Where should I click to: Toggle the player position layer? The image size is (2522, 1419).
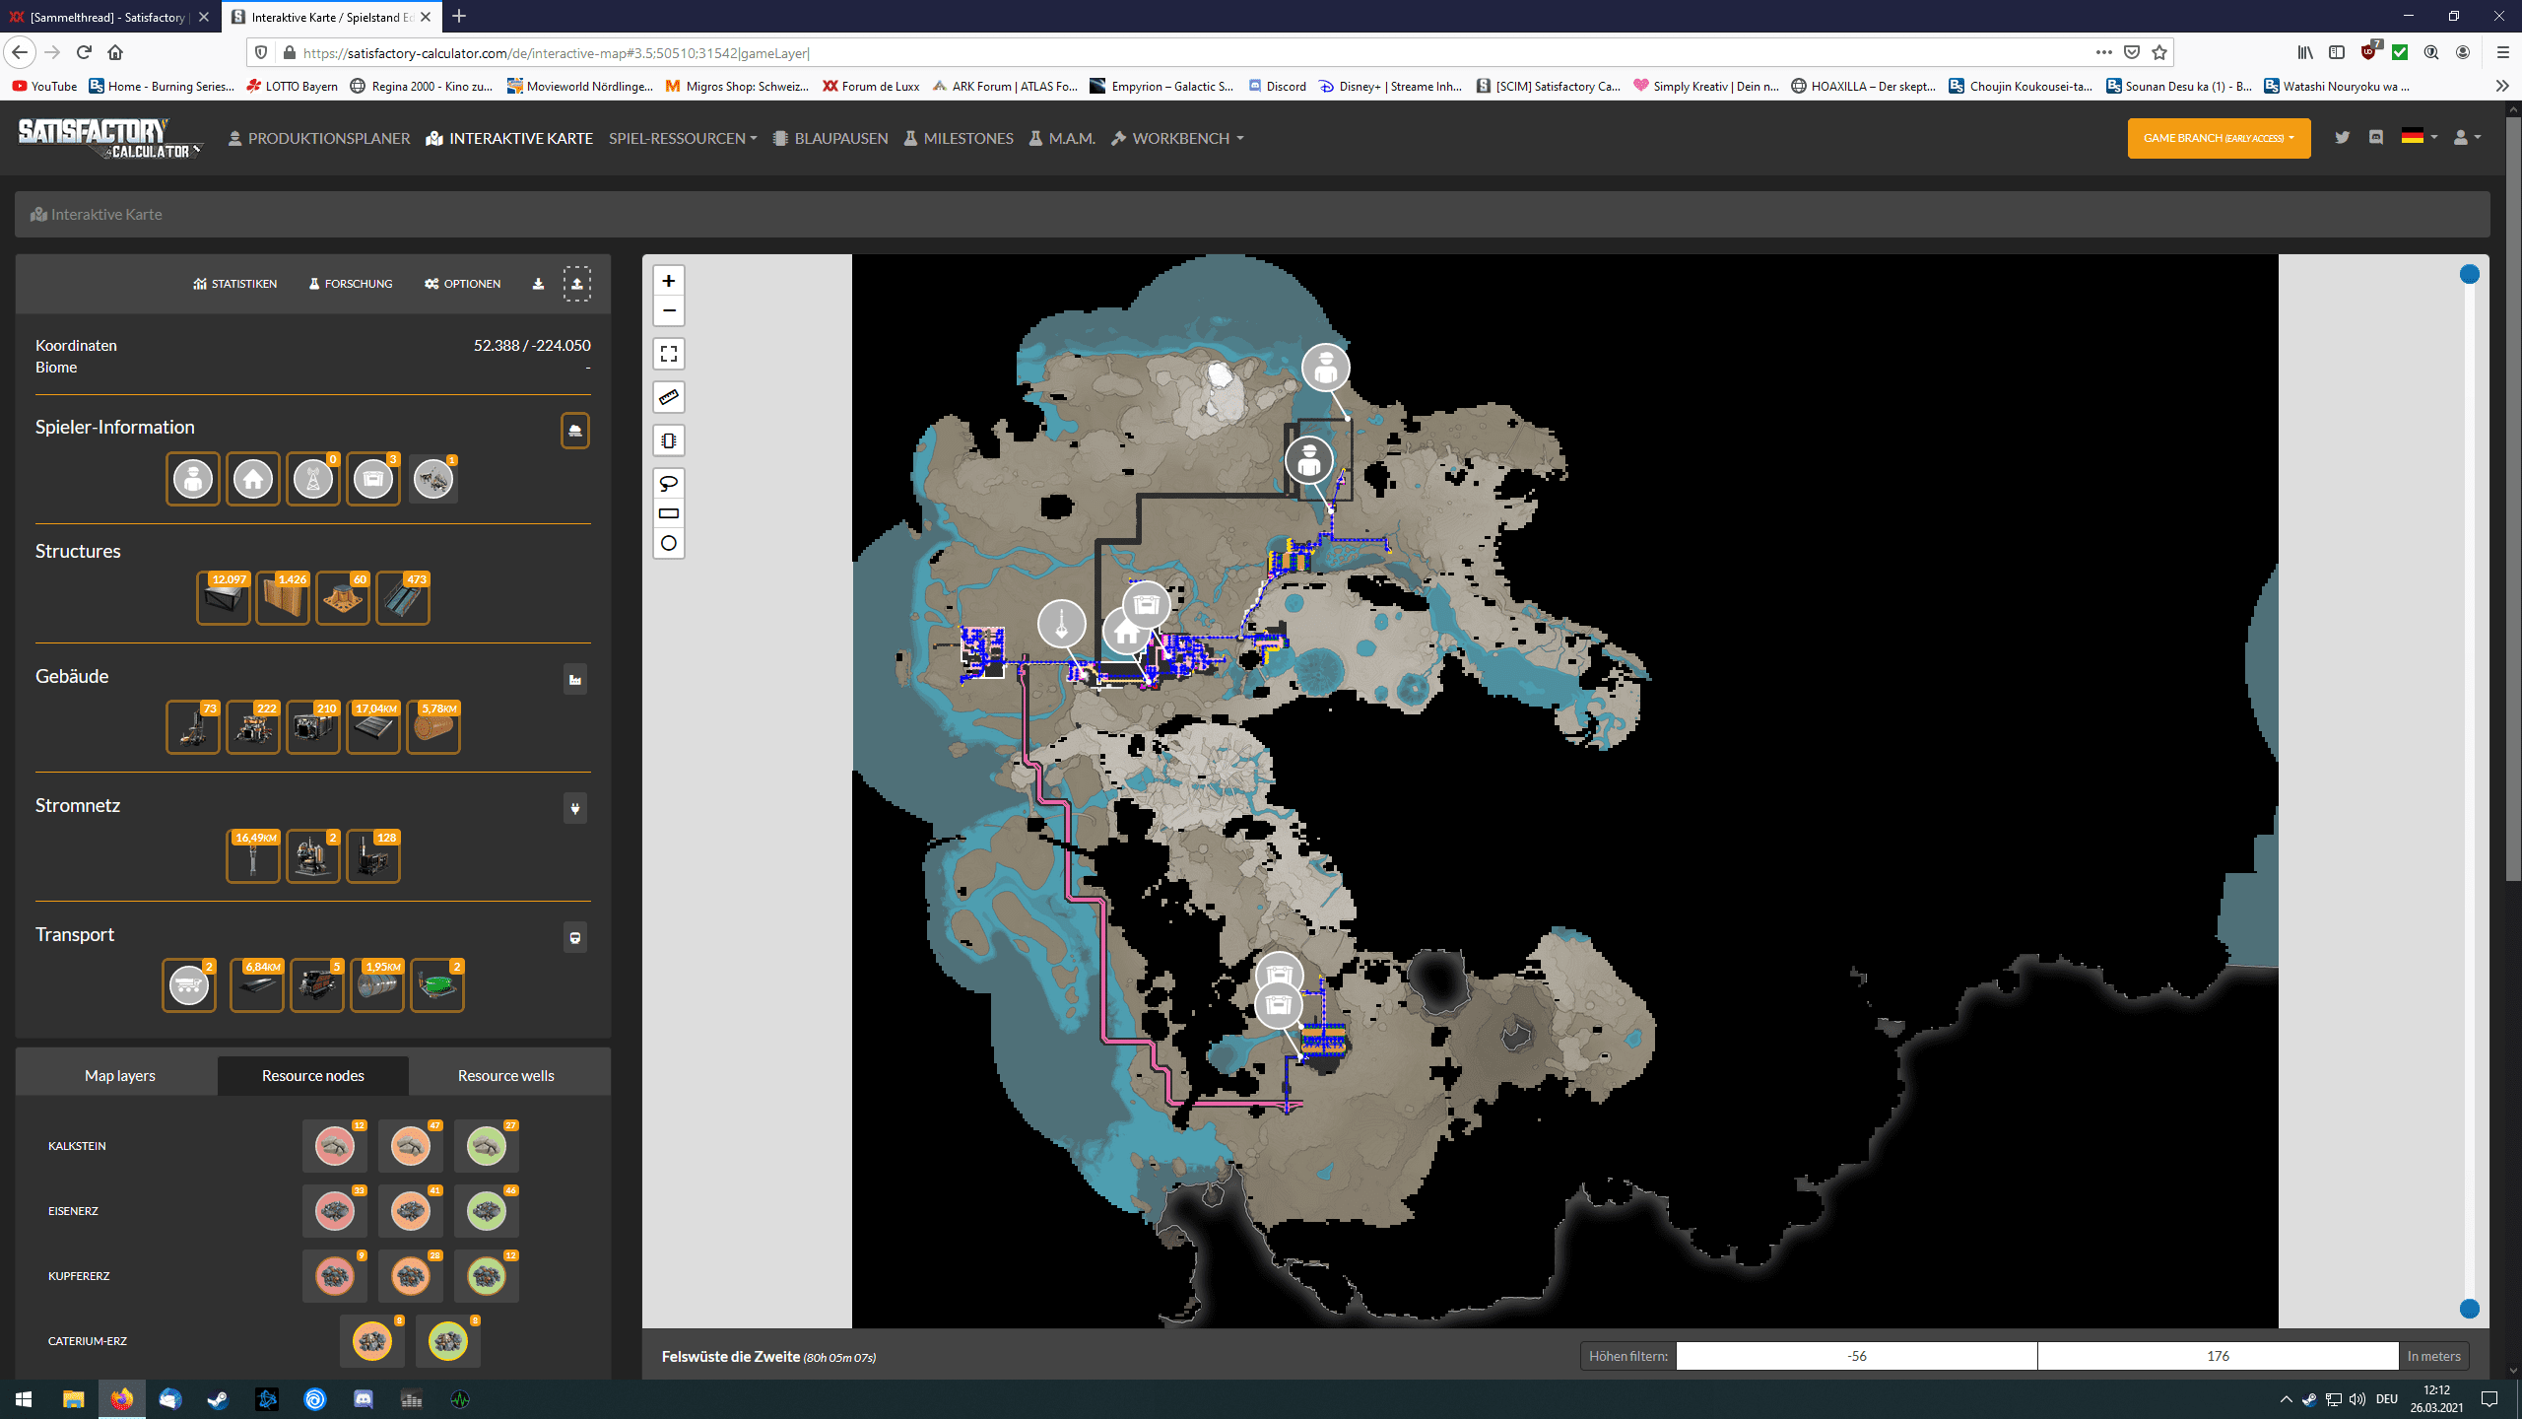[x=193, y=480]
